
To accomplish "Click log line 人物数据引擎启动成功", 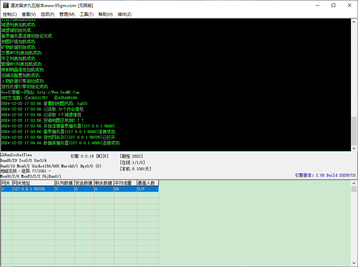I will pos(25,81).
